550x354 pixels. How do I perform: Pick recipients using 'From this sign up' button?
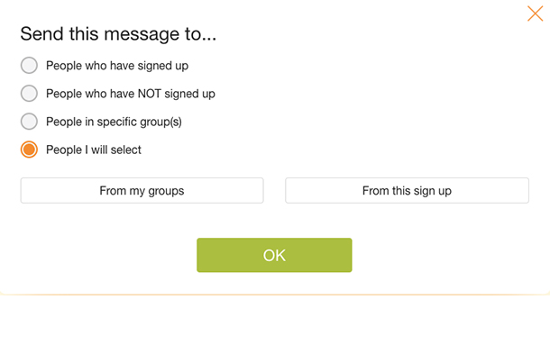407,191
